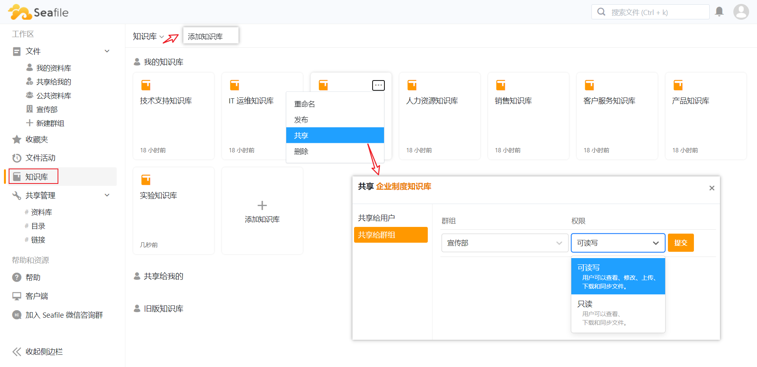757x367 pixels.
Task: Open 我的资料库 in sidebar
Action: [54, 68]
